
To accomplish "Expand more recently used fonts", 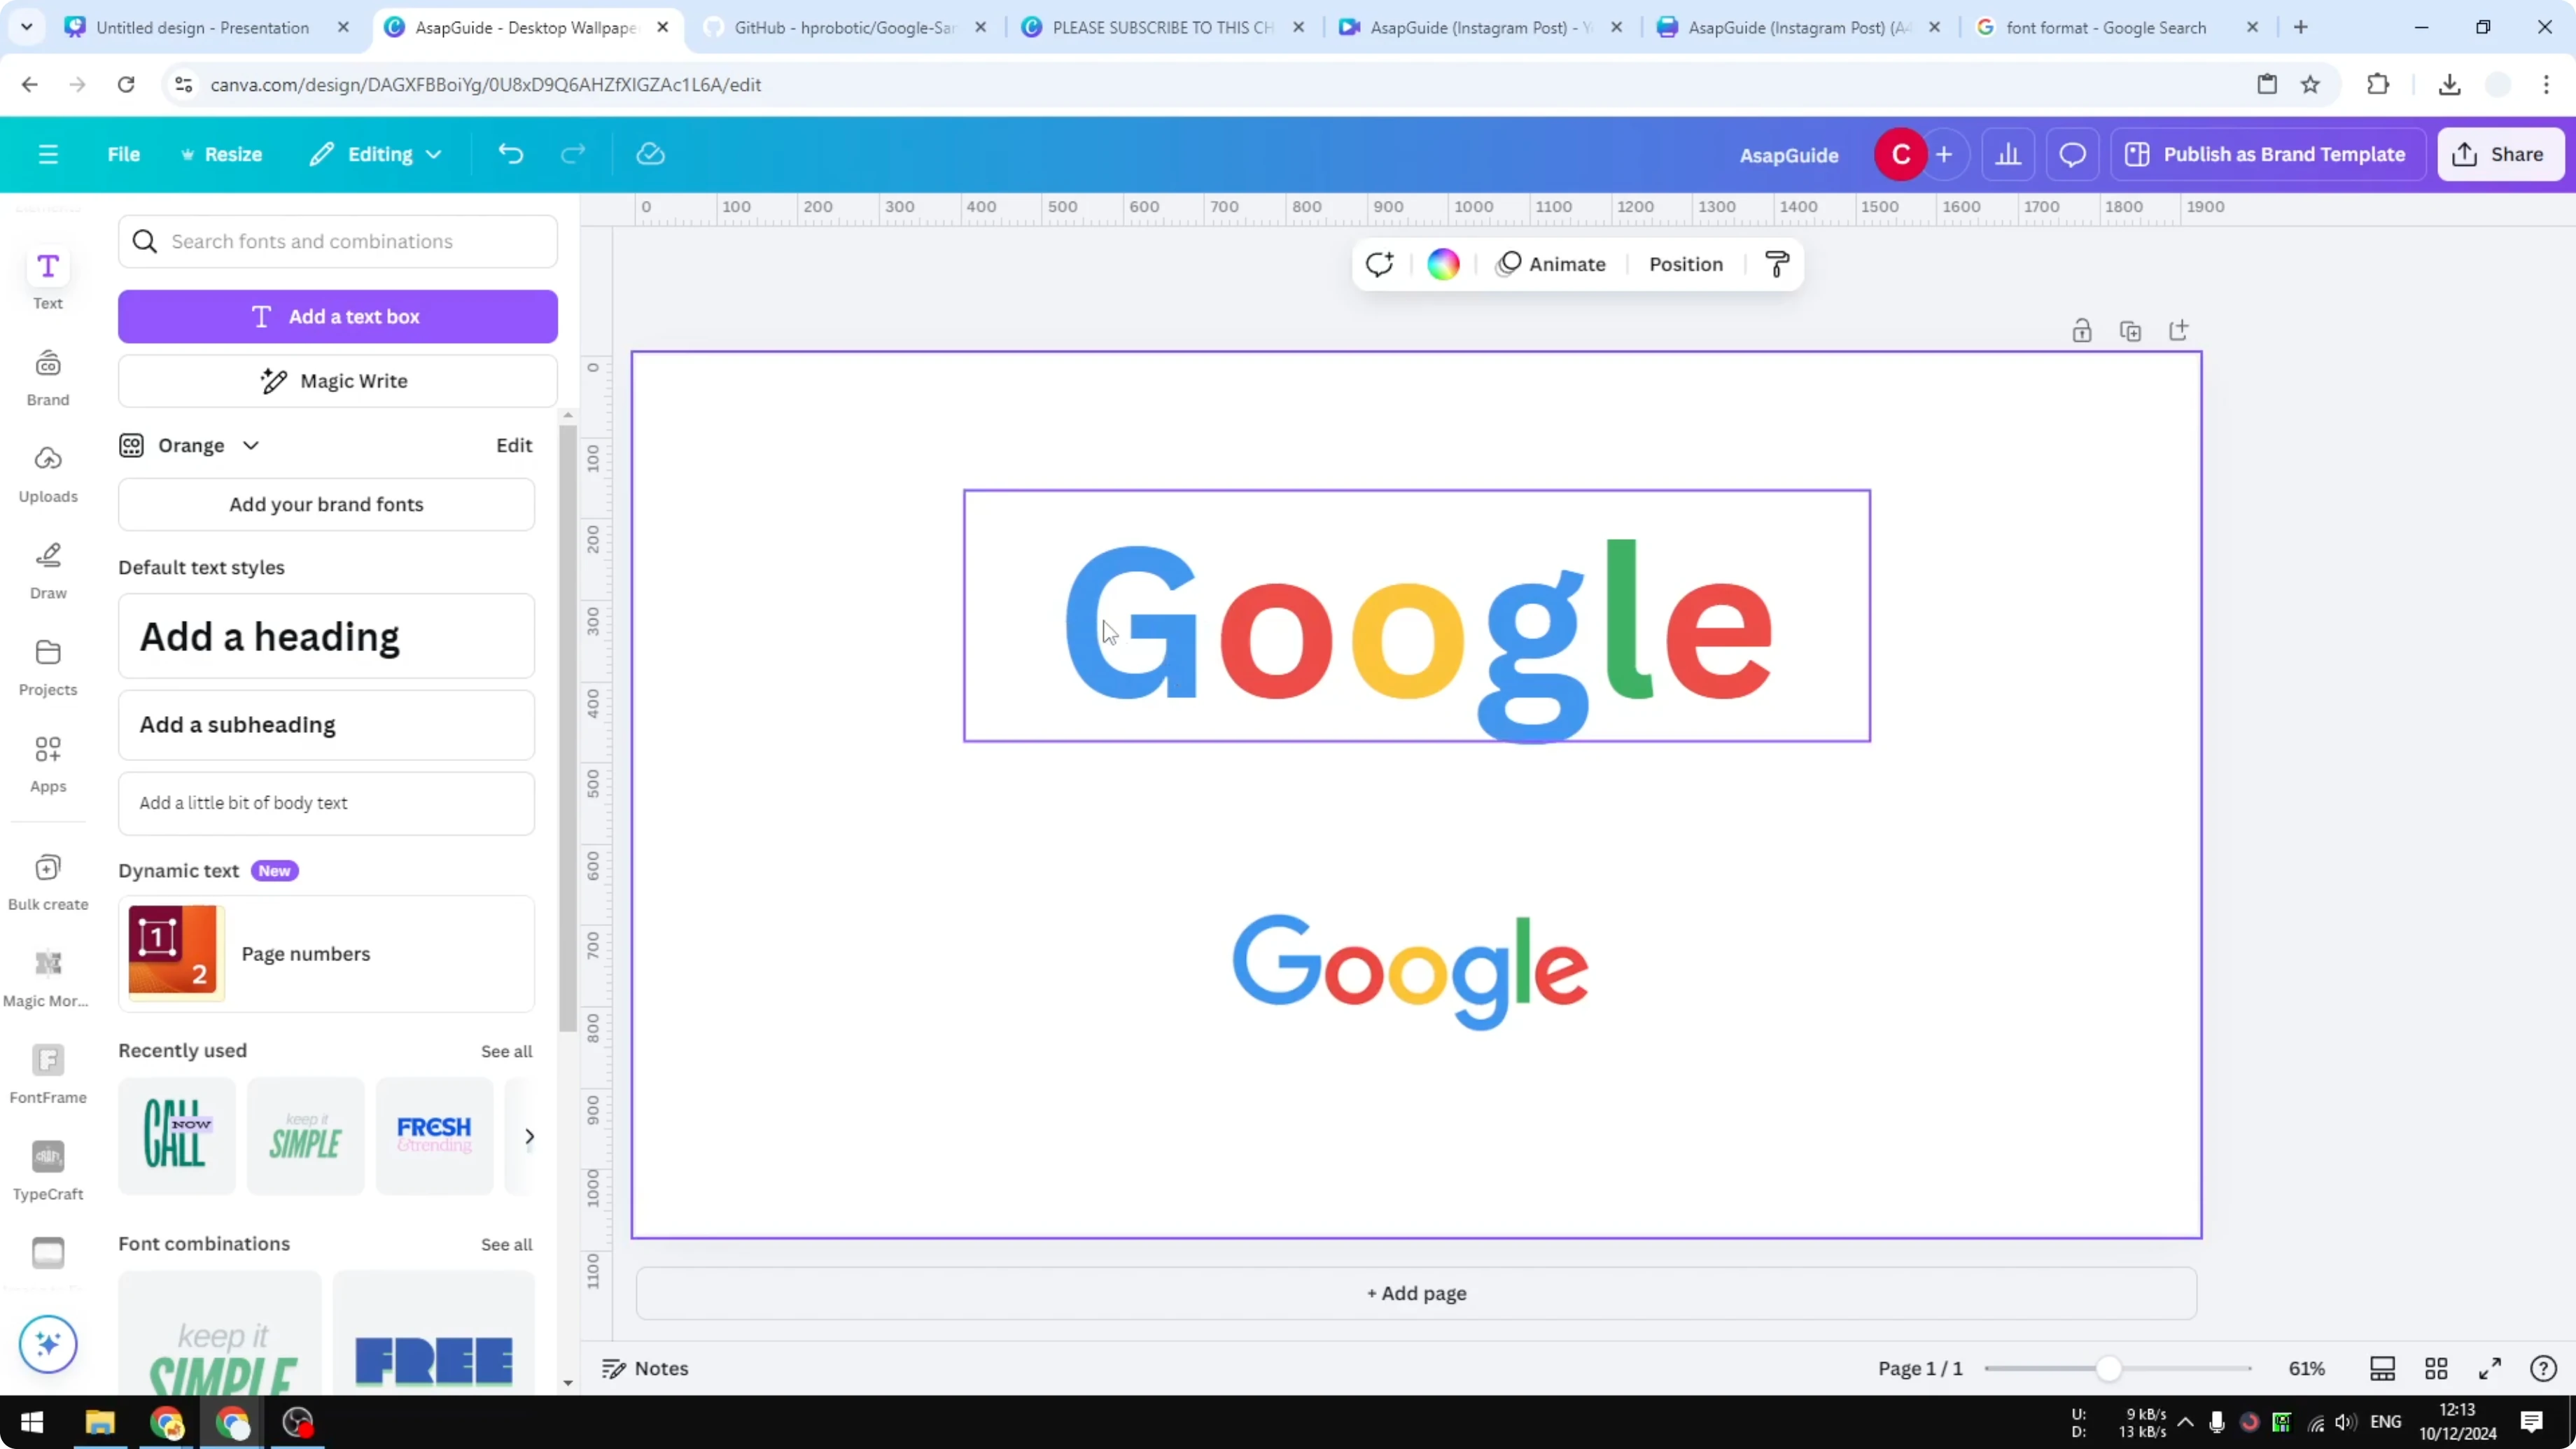I will [x=529, y=1136].
